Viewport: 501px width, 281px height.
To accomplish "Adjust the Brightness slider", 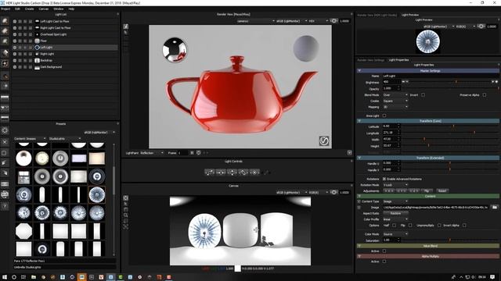I will [x=456, y=82].
